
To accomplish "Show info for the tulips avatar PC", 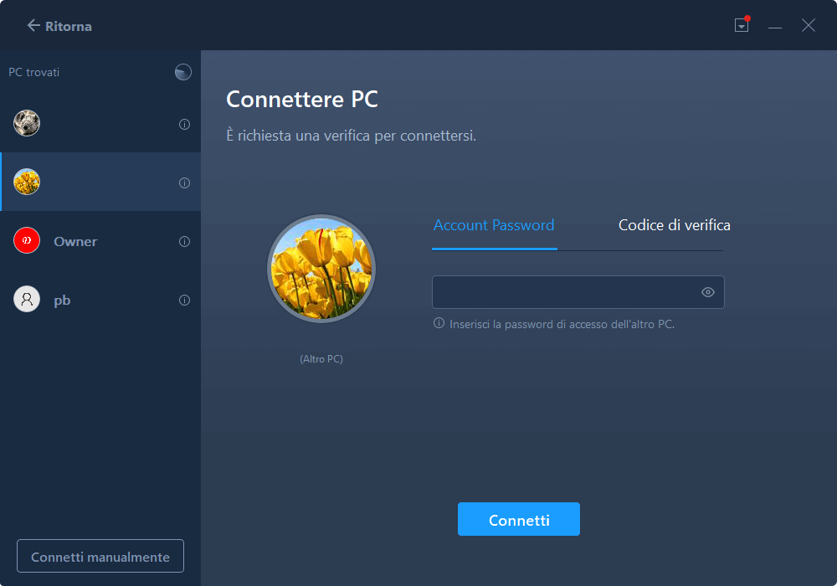I will [184, 183].
